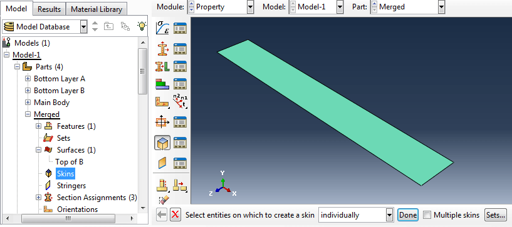Viewport: 512px width, 227px height.
Task: Open the Model Database dropdown
Action: tap(83, 27)
